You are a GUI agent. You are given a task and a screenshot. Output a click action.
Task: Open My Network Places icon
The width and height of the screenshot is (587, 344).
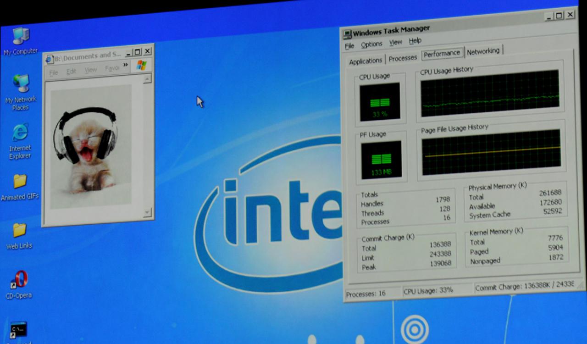point(20,92)
